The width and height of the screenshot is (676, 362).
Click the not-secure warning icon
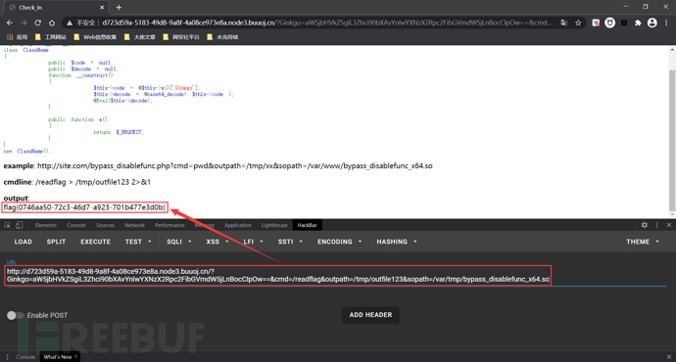click(x=69, y=23)
